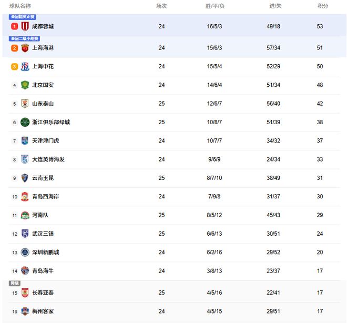The height and width of the screenshot is (323, 347).
Task: Click the 积分 column header
Action: (323, 6)
